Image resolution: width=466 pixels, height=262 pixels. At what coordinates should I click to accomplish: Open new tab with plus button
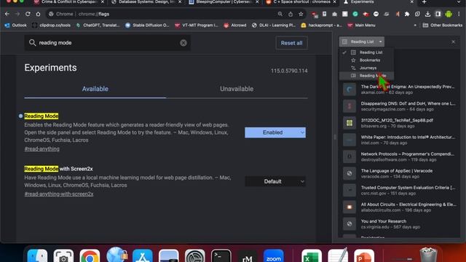(424, 2)
